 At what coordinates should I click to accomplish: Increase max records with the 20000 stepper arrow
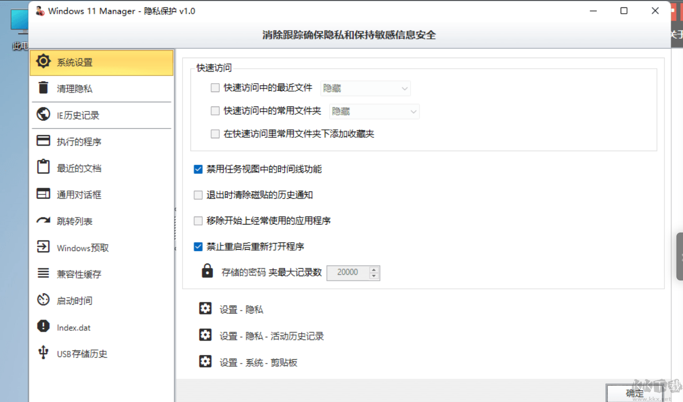(374, 270)
